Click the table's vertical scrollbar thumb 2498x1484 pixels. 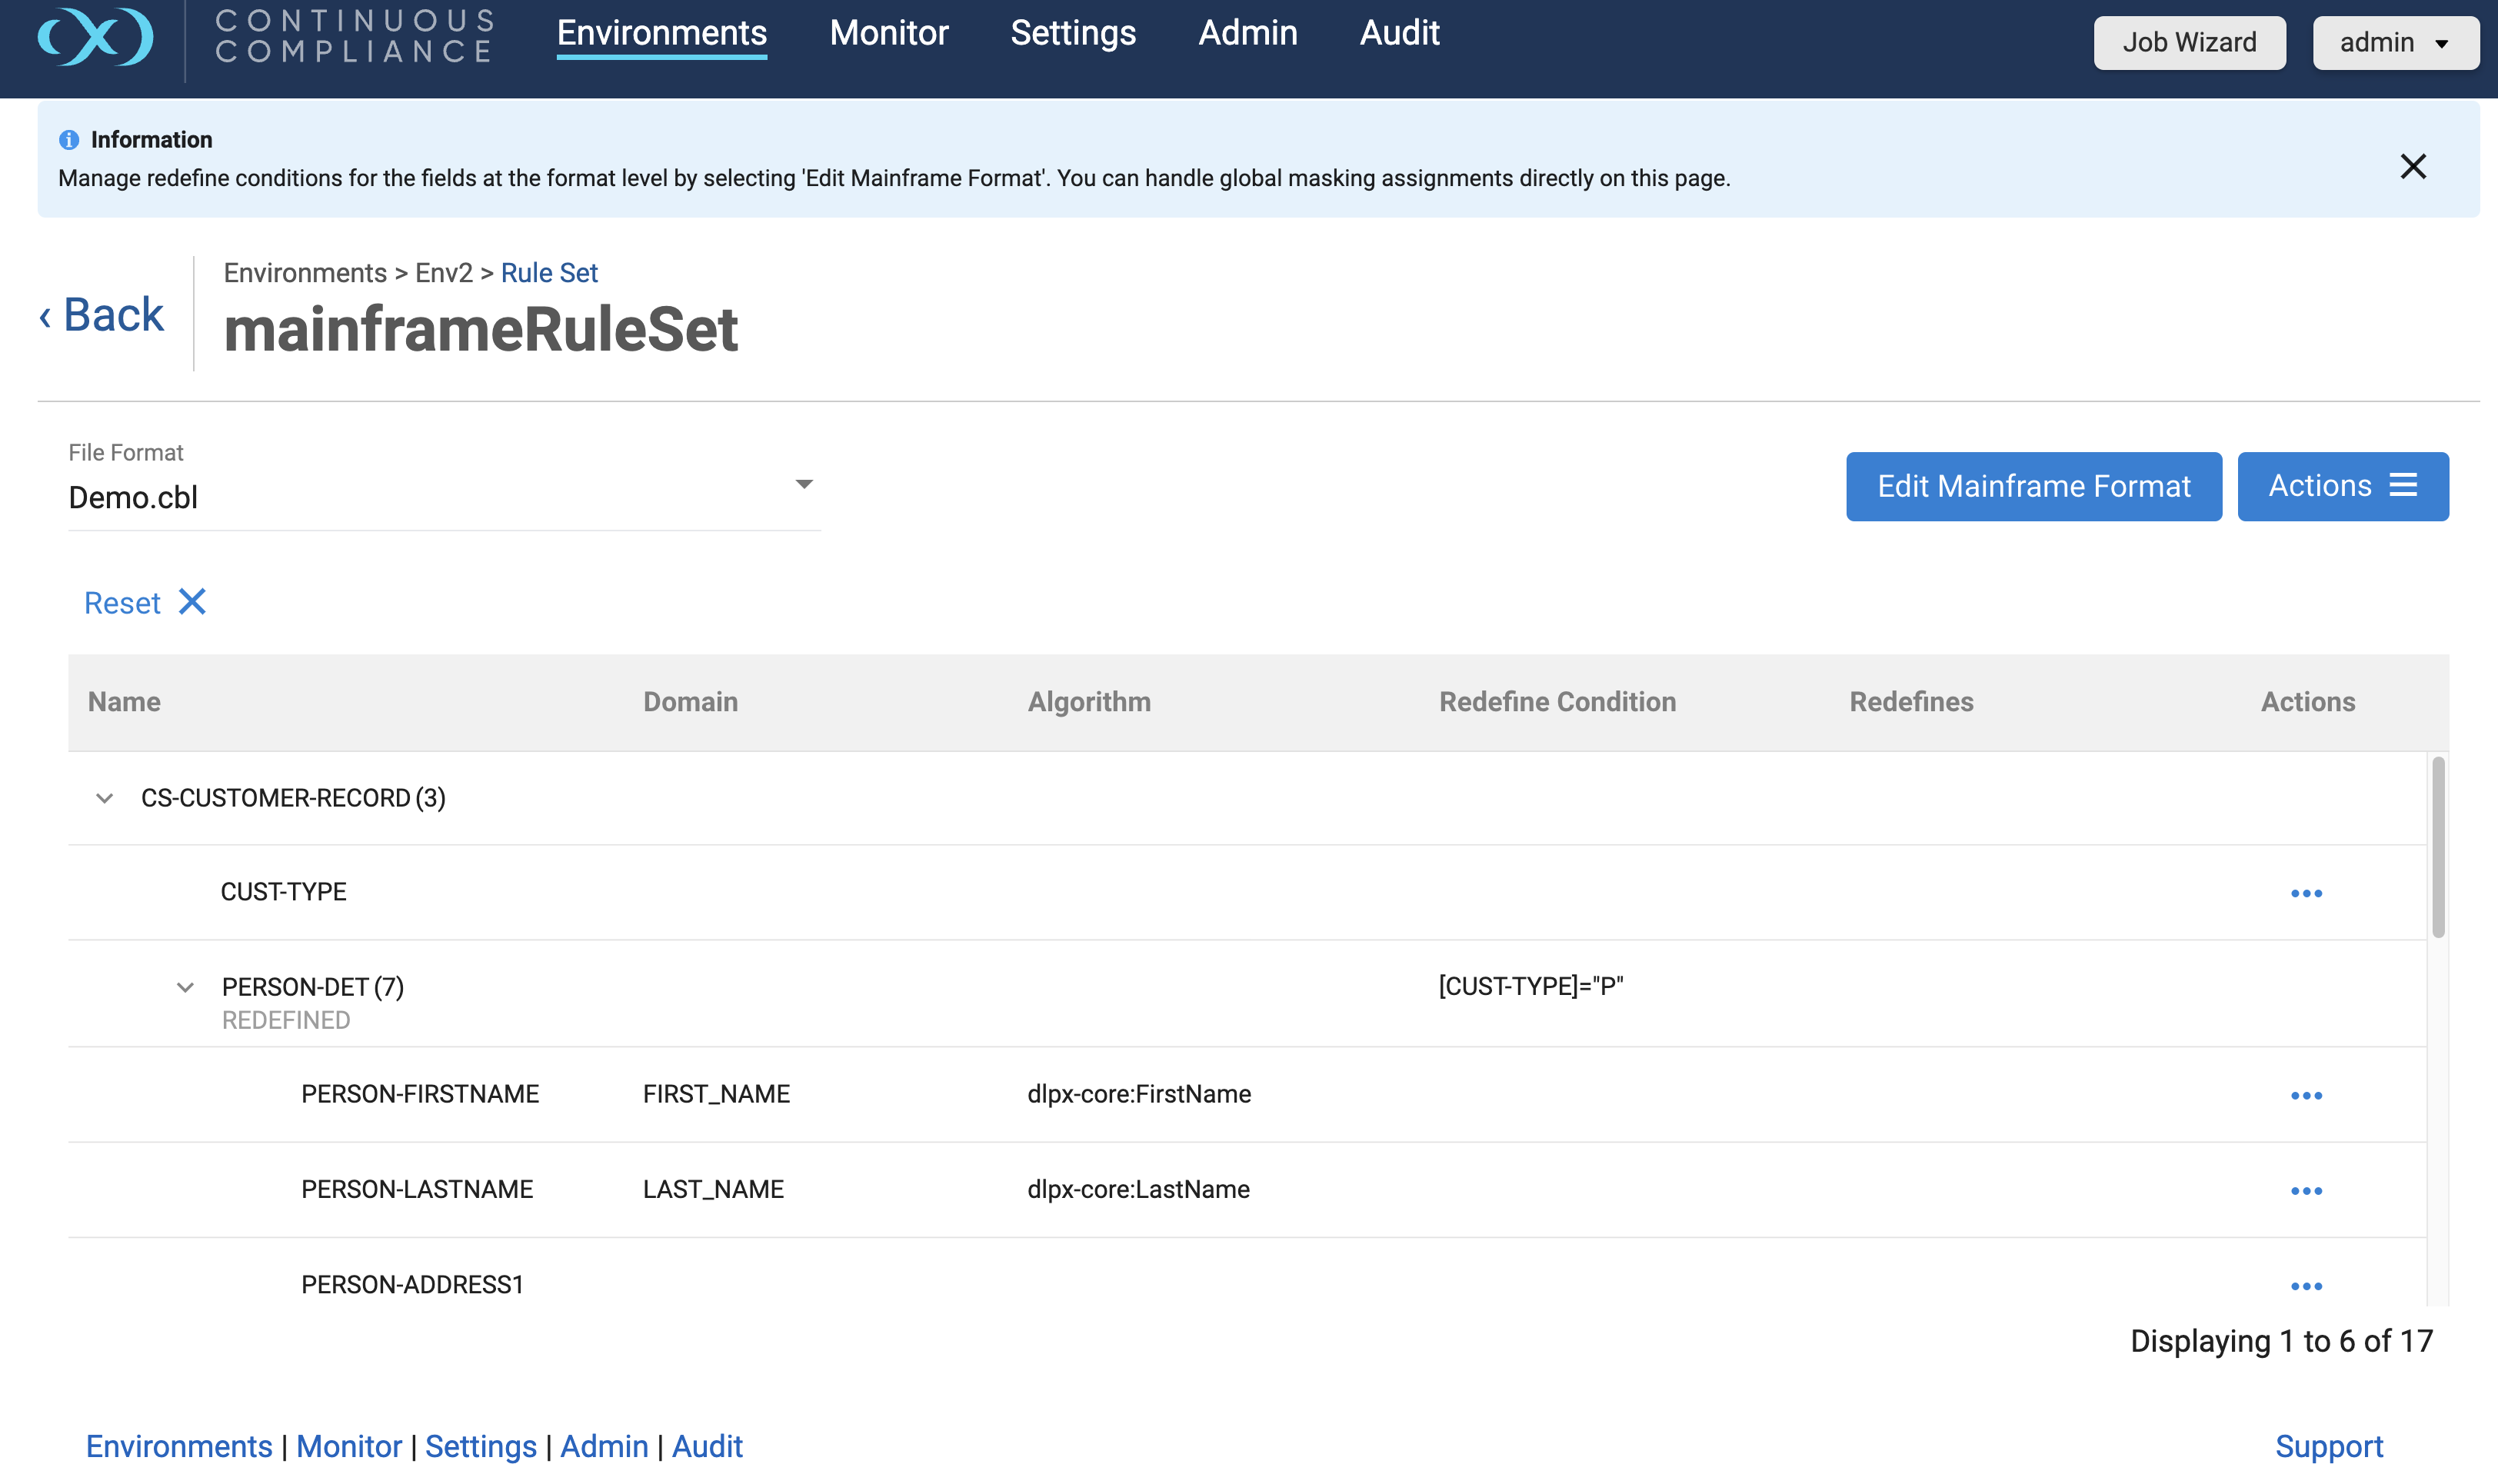coord(2437,848)
